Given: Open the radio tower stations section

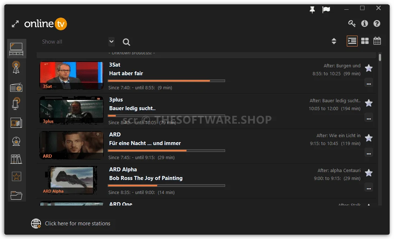Looking at the screenshot, I should 16,68.
